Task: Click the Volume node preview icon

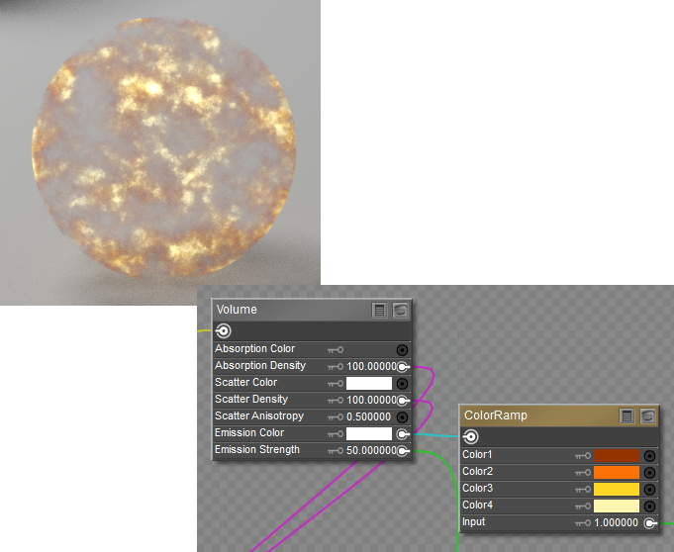Action: click(400, 310)
